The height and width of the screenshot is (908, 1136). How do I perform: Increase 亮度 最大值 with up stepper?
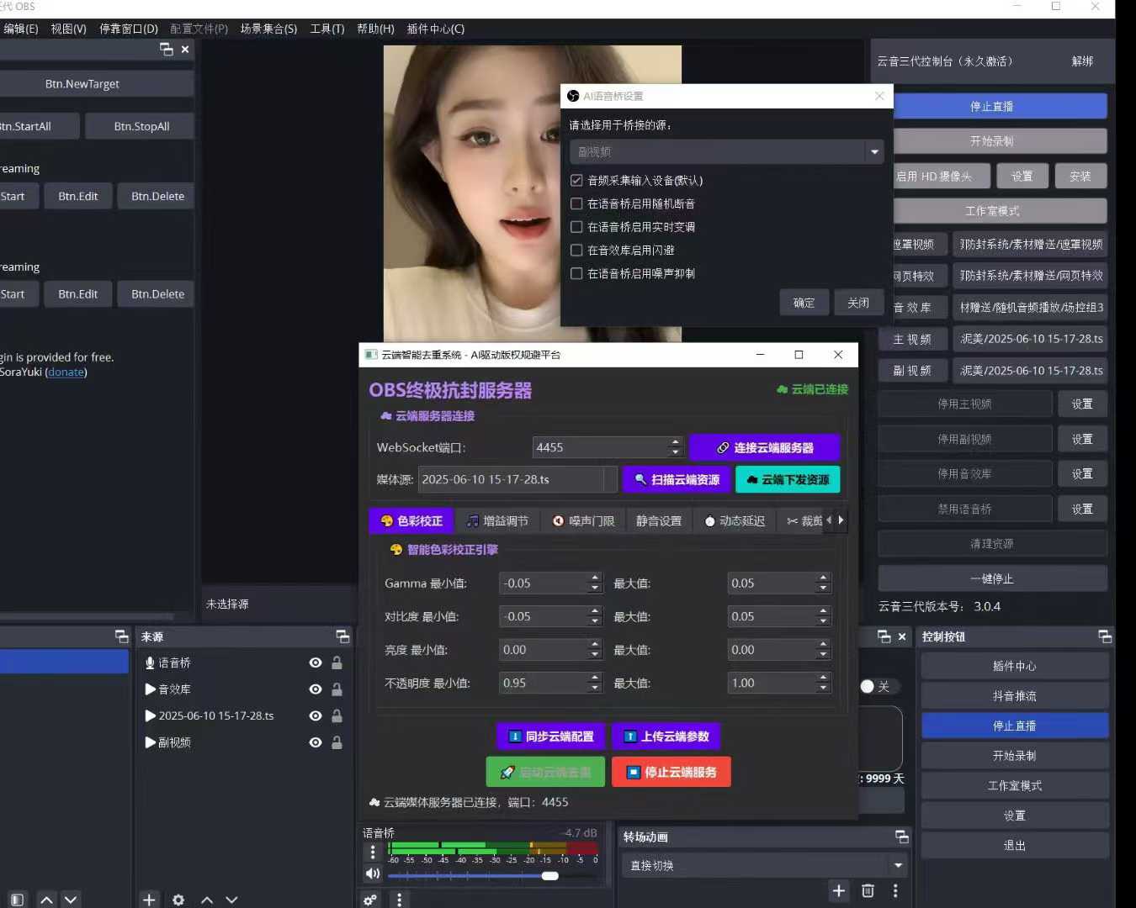tap(823, 644)
